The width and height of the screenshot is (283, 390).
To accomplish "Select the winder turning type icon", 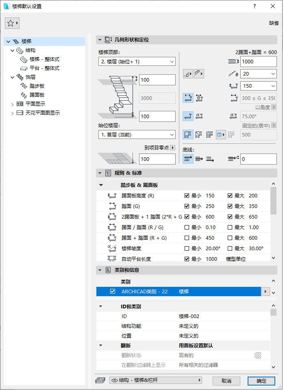I will [210, 134].
